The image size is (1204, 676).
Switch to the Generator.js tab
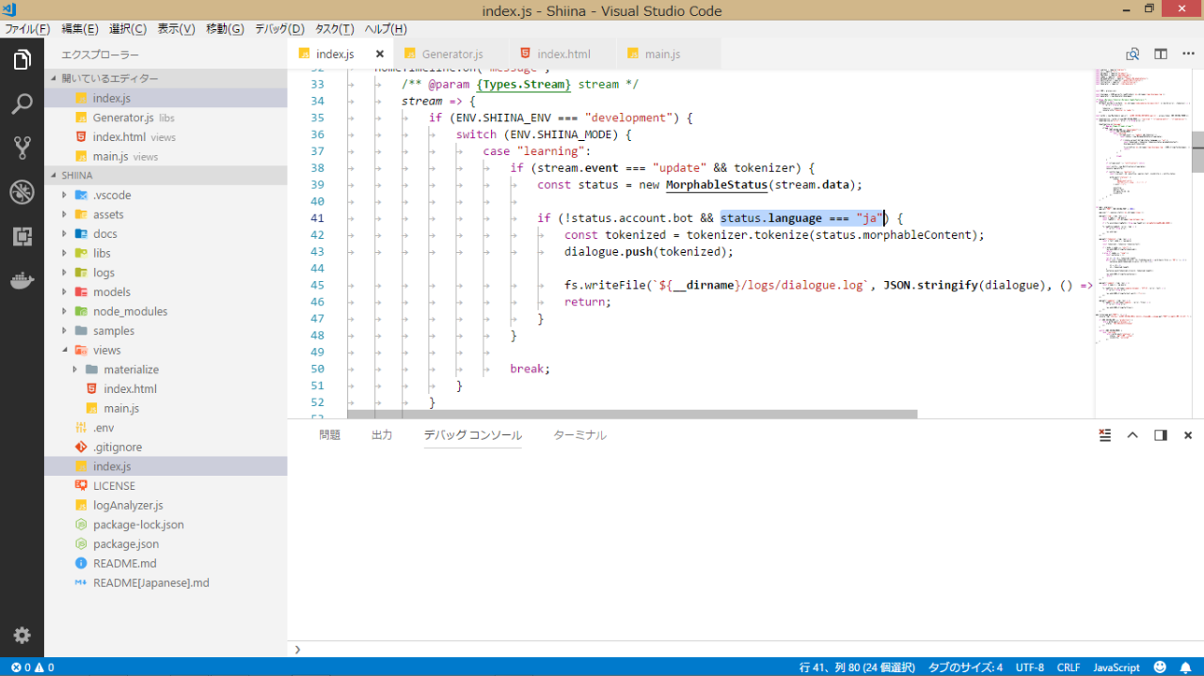(x=451, y=55)
